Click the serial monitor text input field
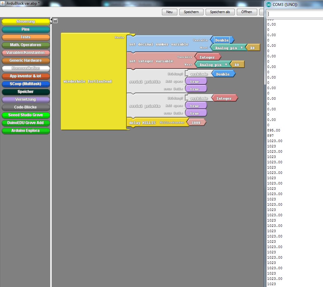 [295, 14]
